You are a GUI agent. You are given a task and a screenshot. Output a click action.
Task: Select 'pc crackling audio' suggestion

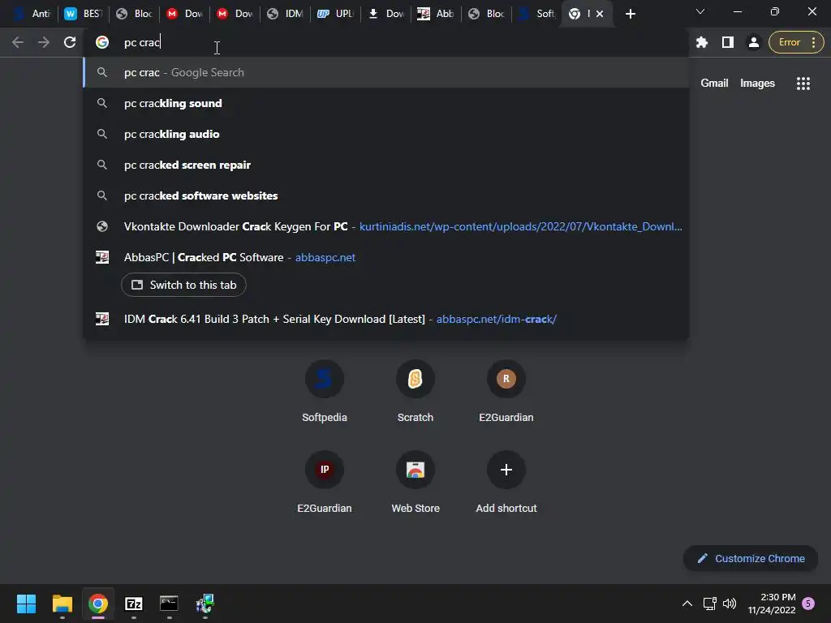(386, 134)
